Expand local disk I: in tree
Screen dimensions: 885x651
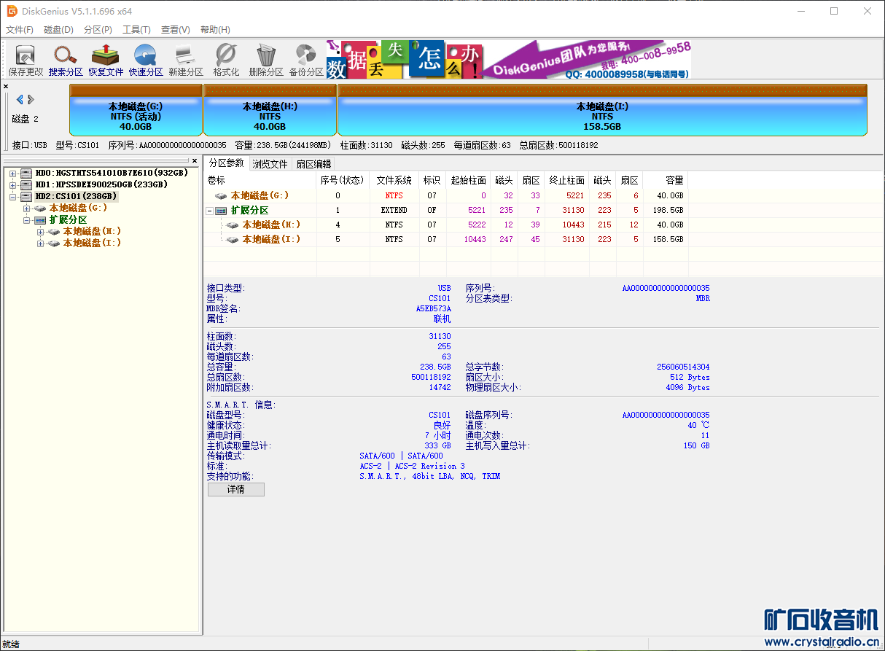coord(41,243)
